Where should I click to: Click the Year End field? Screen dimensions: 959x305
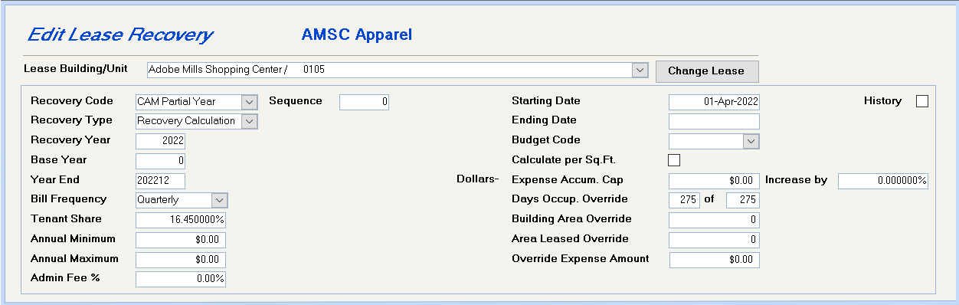coord(161,181)
